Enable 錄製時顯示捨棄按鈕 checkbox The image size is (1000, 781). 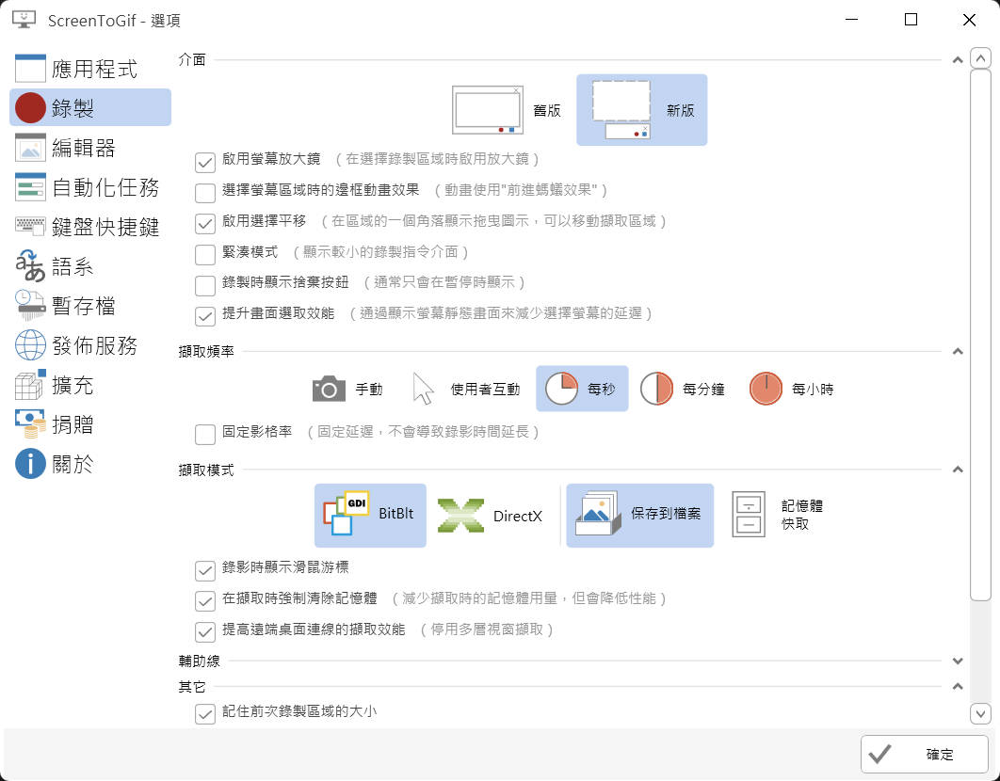click(x=204, y=285)
